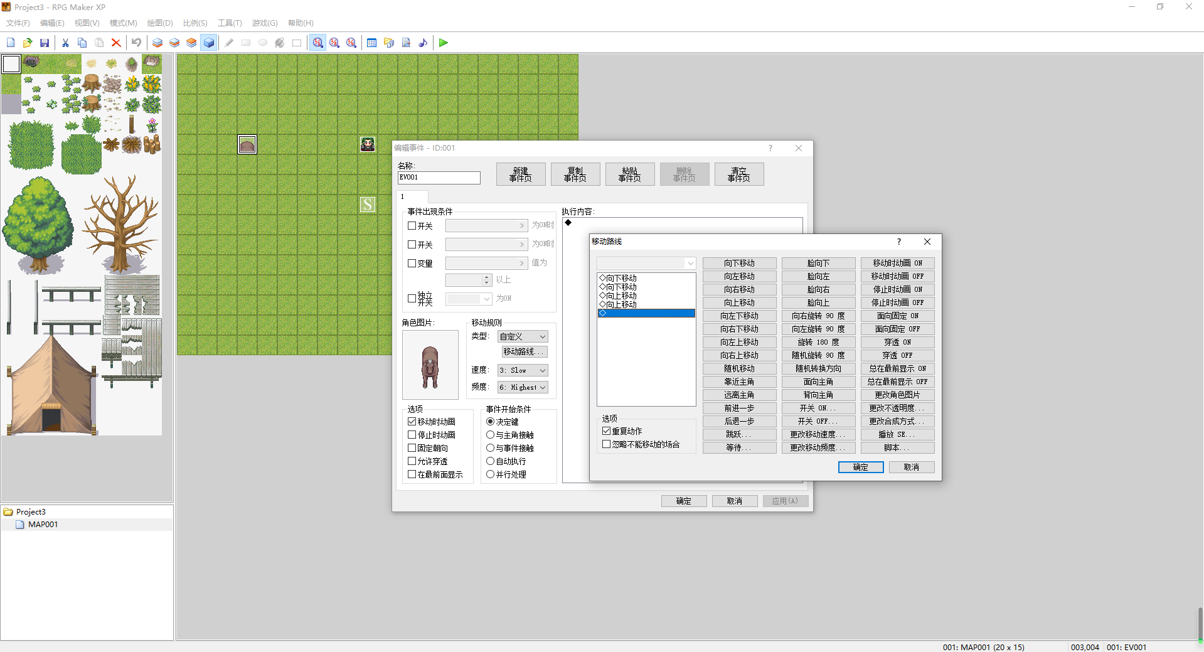Screen dimensions: 1204x652
Task: Open the 工具(T) menu
Action: click(x=230, y=23)
